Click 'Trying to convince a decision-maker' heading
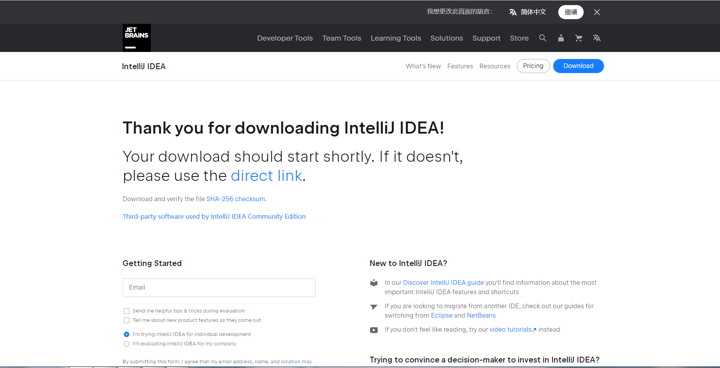720x368 pixels. pyautogui.click(x=484, y=360)
